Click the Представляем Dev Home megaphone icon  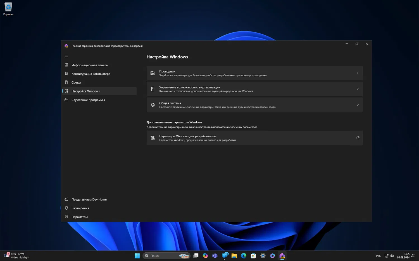point(66,199)
